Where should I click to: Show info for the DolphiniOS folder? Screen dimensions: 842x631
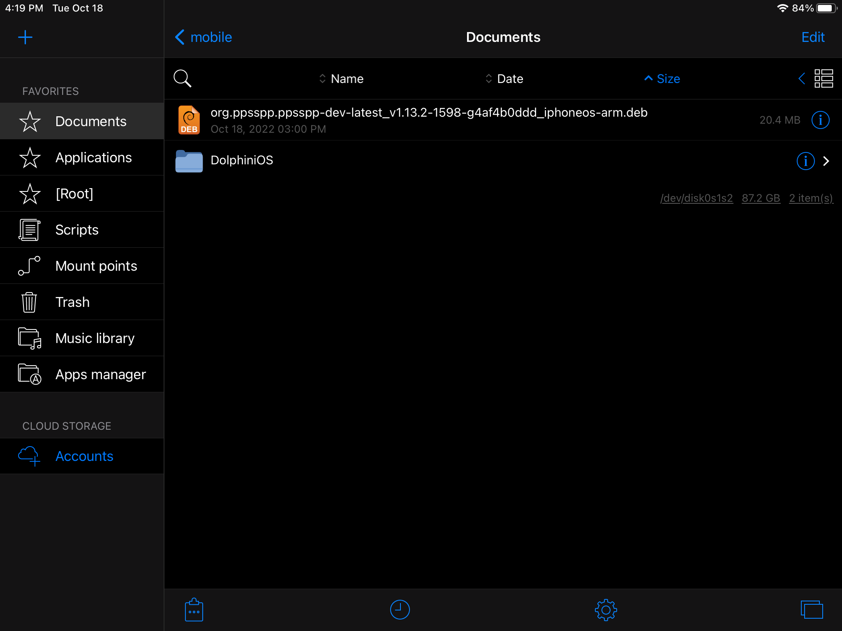tap(805, 161)
